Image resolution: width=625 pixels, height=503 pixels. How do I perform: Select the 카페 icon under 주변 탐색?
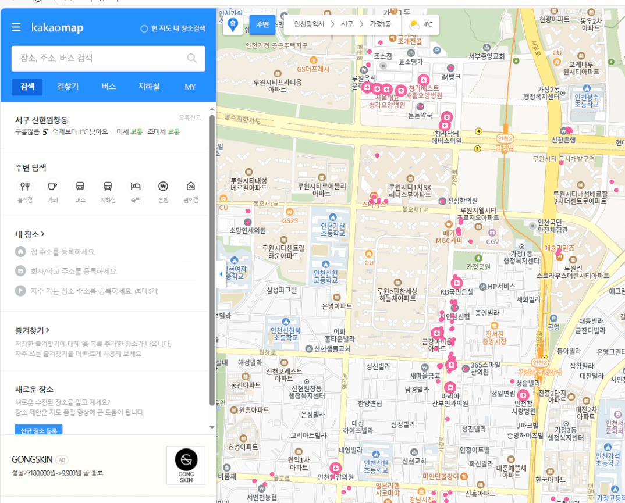[52, 187]
